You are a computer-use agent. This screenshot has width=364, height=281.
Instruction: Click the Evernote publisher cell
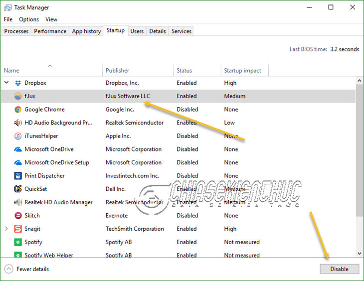(117, 215)
